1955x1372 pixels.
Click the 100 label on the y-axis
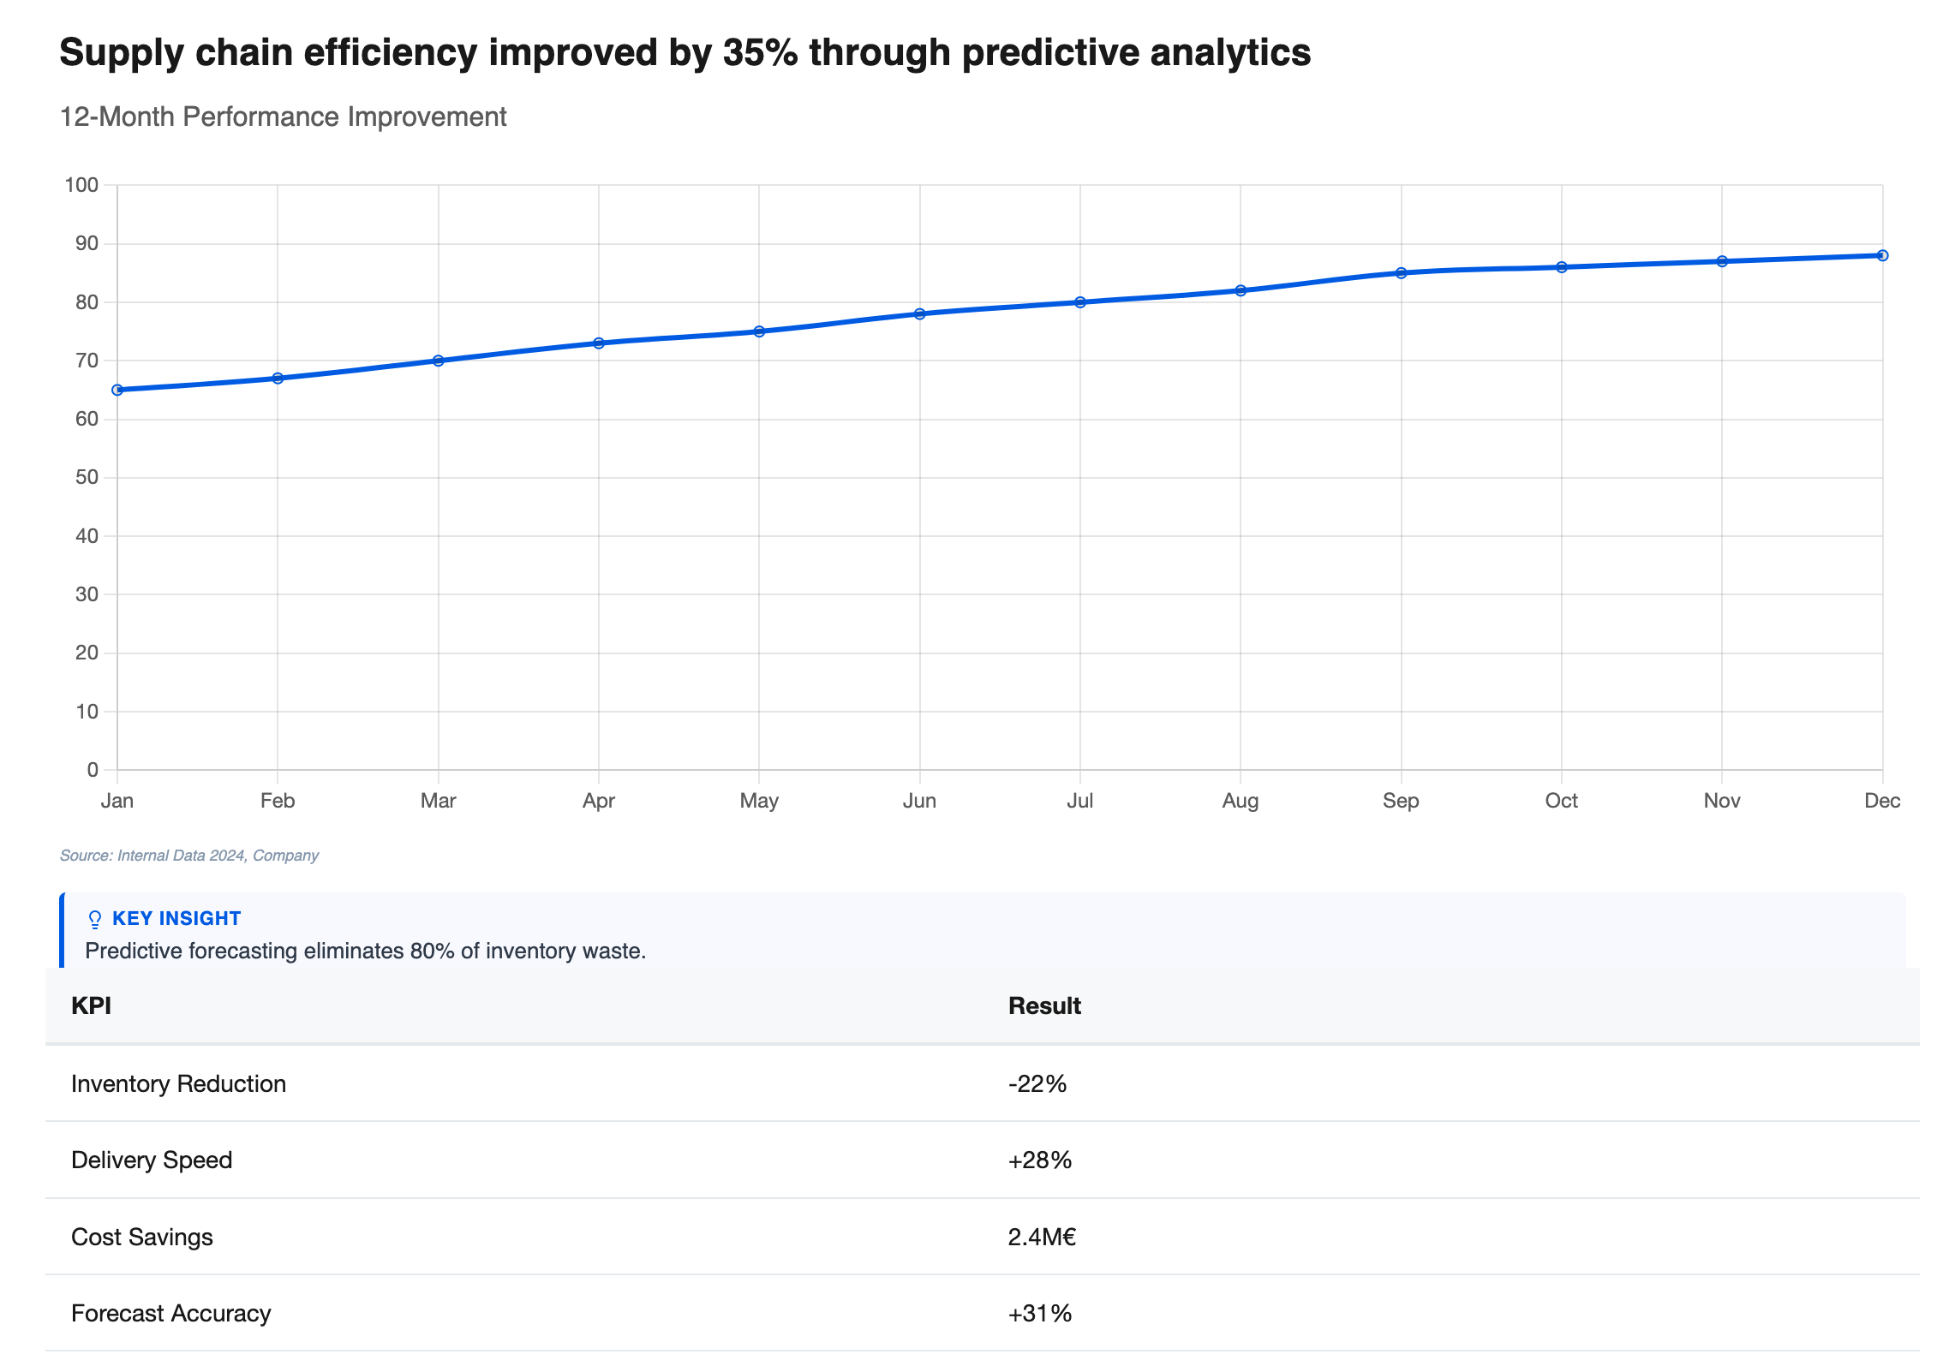coord(81,185)
